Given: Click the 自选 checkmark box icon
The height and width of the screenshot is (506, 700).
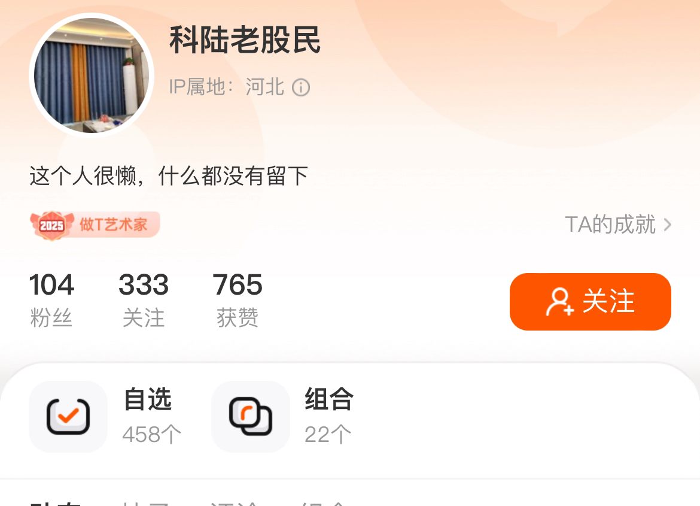Looking at the screenshot, I should pyautogui.click(x=68, y=416).
